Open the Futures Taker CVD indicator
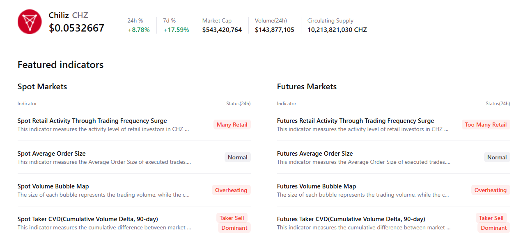Image resolution: width=530 pixels, height=247 pixels. click(x=351, y=219)
